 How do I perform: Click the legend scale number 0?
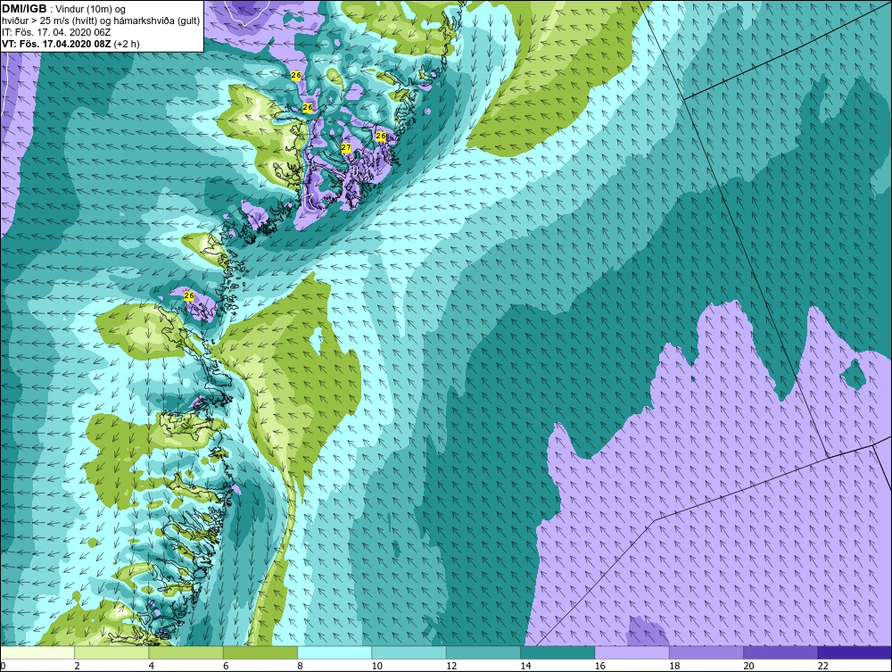pyautogui.click(x=3, y=666)
